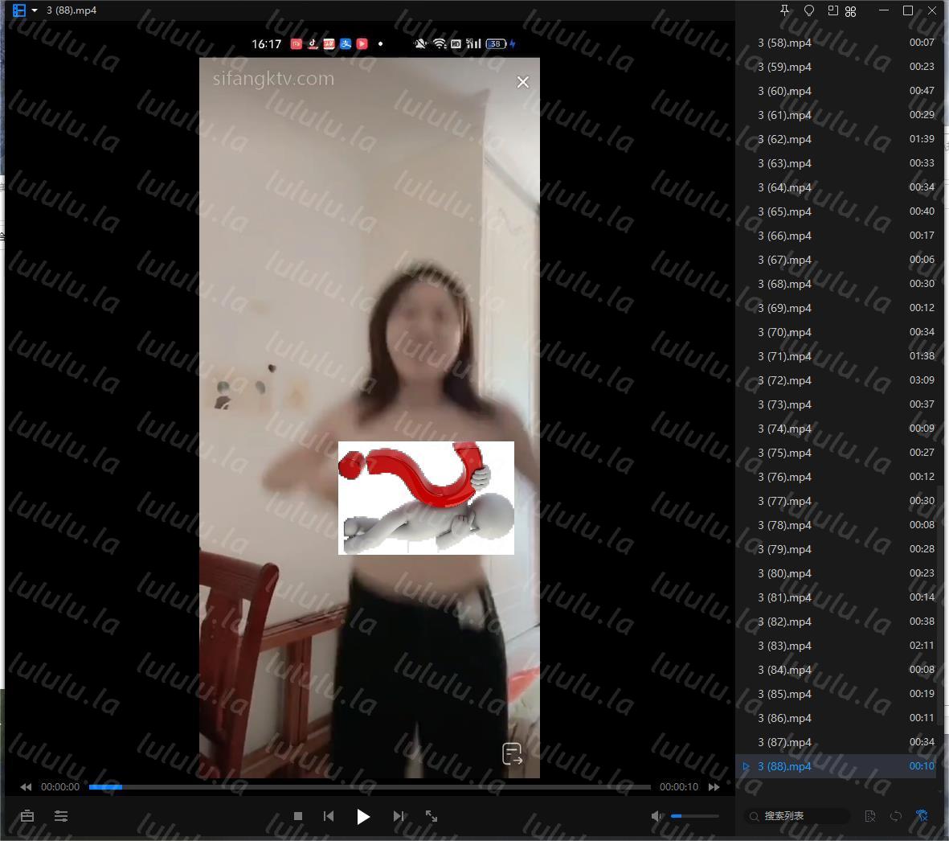Select 3 (83).mp4 in the playlist
This screenshot has width=949, height=841.
pos(784,646)
